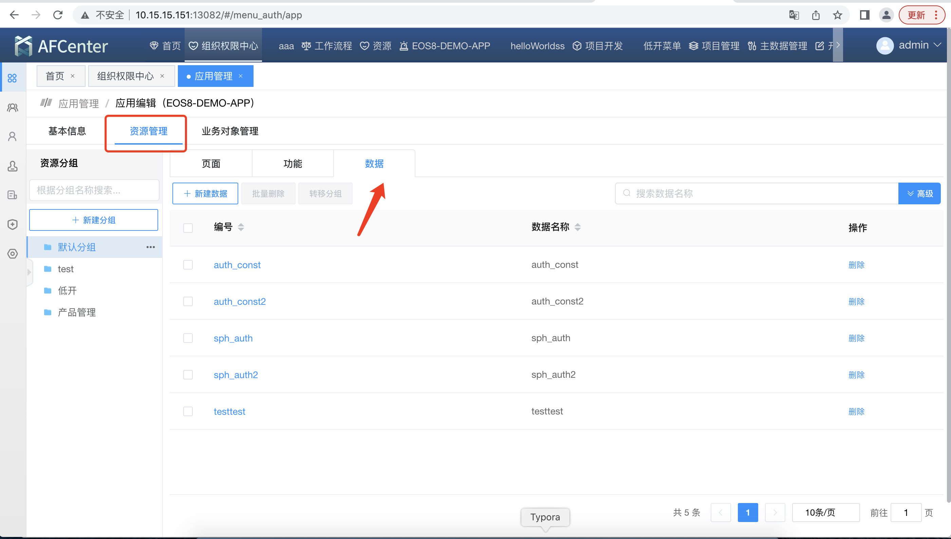
Task: Select the shield-plus security icon in sidebar
Action: pos(12,224)
